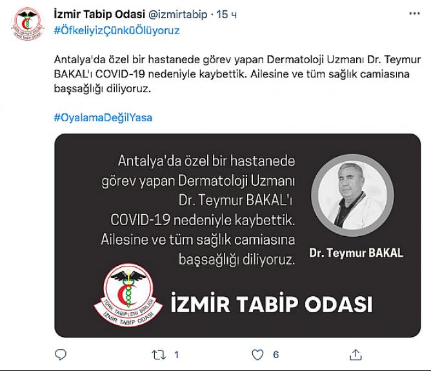Retweet this post using the retweet icon

pyautogui.click(x=159, y=355)
